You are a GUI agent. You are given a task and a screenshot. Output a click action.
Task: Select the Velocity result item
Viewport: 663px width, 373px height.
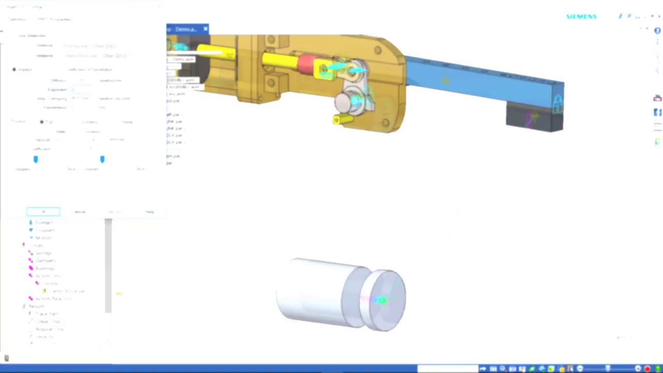45,337
